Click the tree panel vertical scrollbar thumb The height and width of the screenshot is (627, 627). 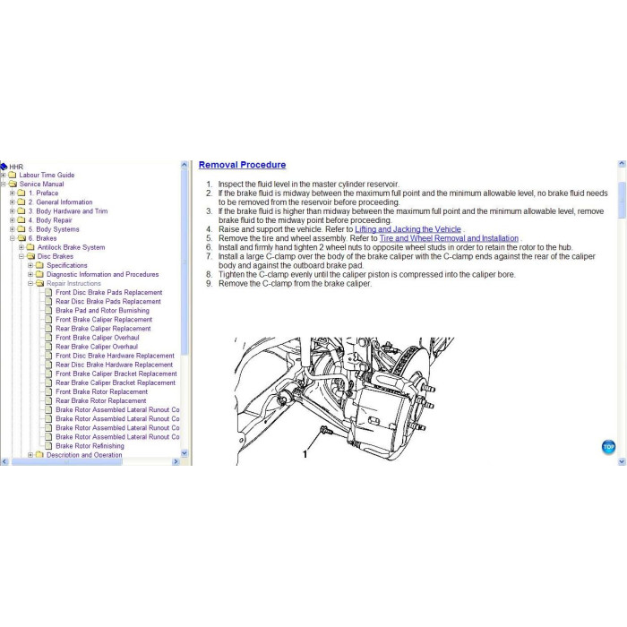click(x=185, y=262)
